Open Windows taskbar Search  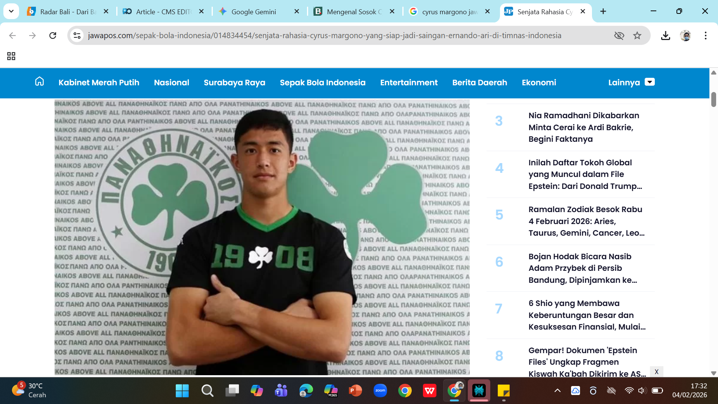pos(207,391)
